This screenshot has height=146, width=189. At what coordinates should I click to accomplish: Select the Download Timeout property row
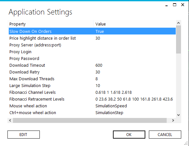pyautogui.click(x=92, y=65)
